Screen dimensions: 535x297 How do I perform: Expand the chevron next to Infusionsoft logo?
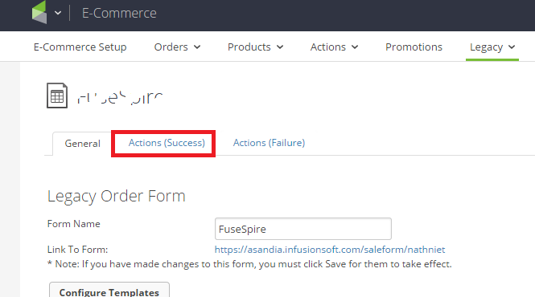point(58,13)
